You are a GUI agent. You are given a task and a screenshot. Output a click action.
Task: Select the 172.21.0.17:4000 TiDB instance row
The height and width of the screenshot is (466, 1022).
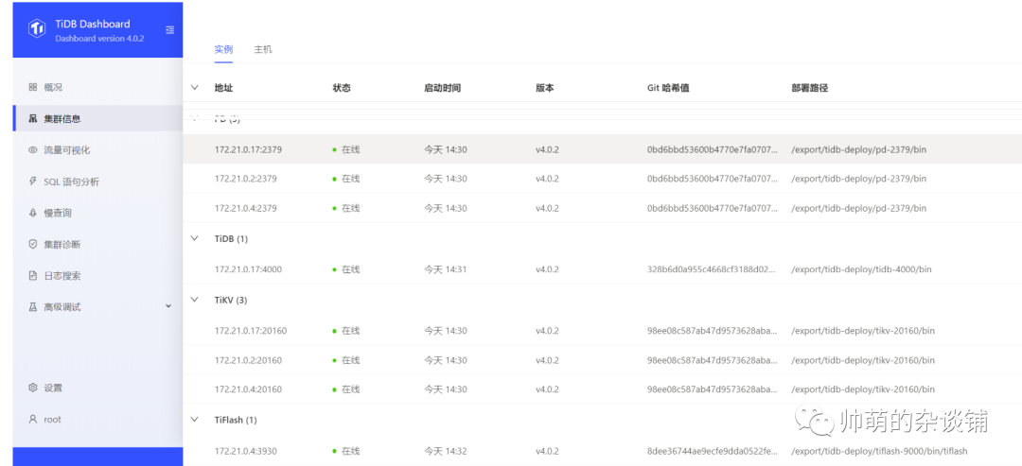[248, 269]
